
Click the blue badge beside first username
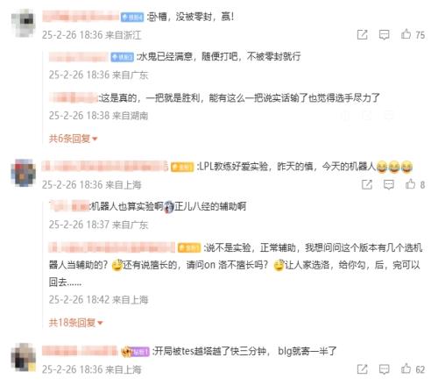[132, 18]
